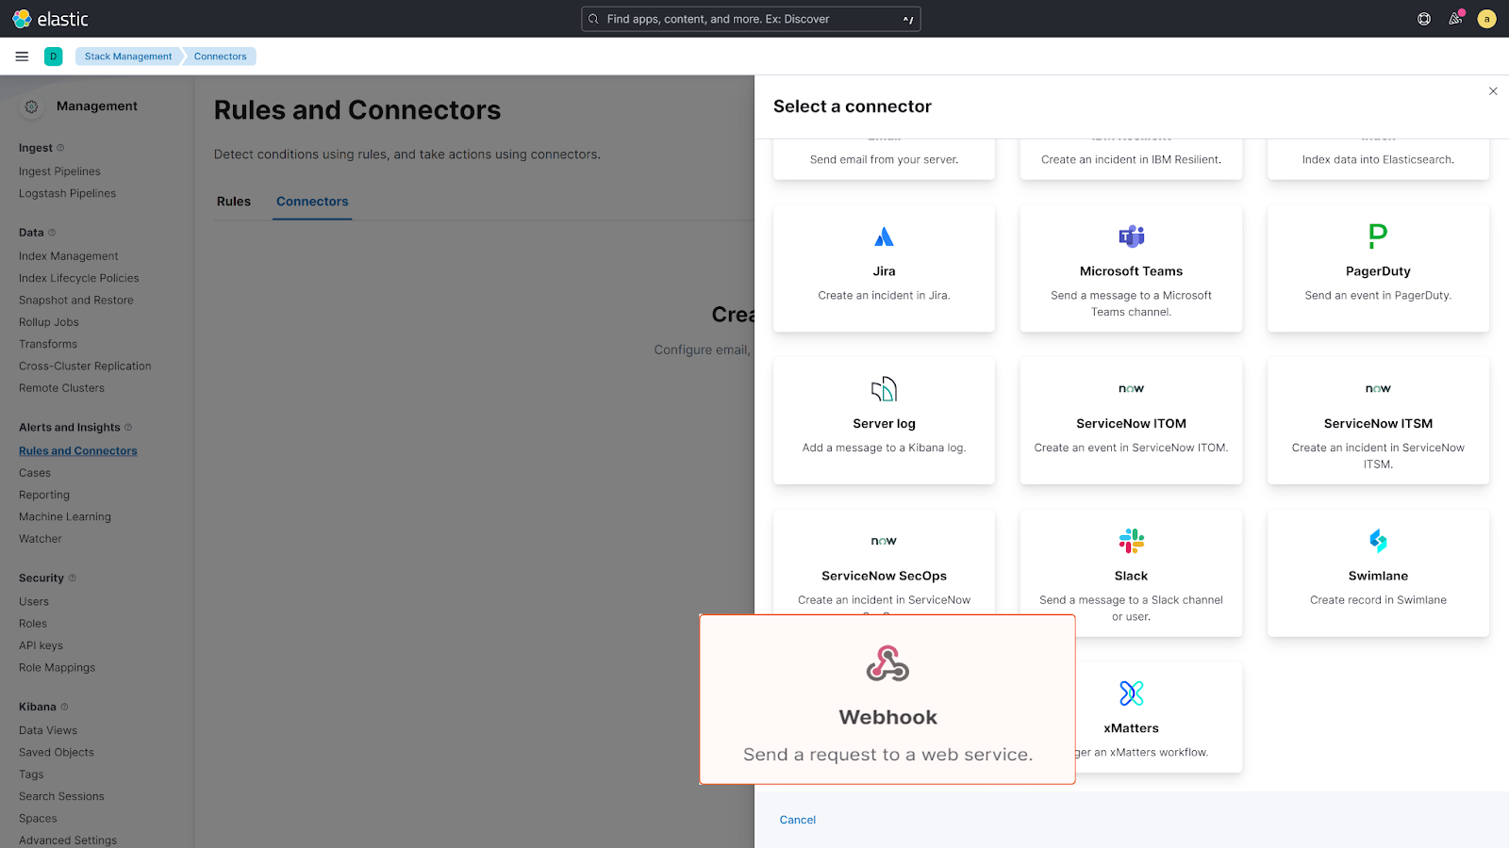Viewport: 1509px width, 848px height.
Task: Pick the Webhook connector icon
Action: 887,663
